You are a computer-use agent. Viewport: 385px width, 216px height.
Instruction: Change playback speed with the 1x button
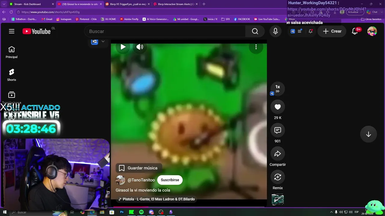pyautogui.click(x=278, y=88)
